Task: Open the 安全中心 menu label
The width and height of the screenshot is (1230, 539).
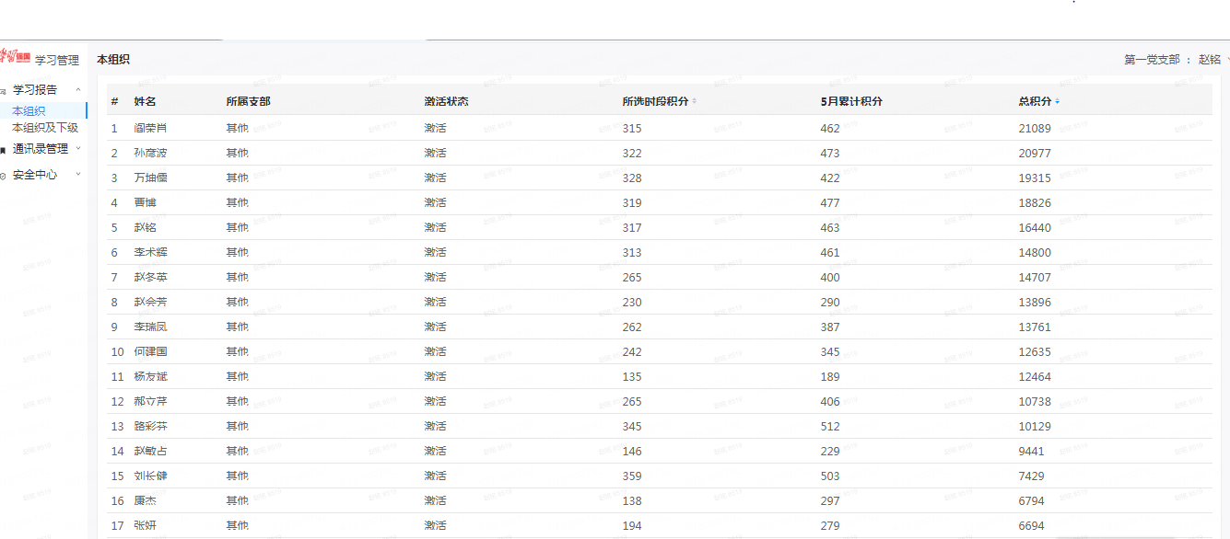Action: tap(35, 174)
